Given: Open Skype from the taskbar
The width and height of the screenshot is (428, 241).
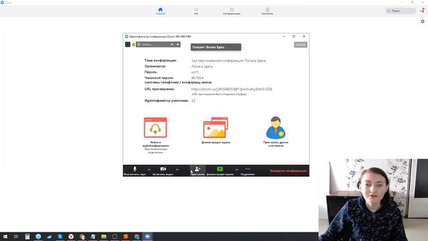Looking at the screenshot, I should tap(60, 236).
